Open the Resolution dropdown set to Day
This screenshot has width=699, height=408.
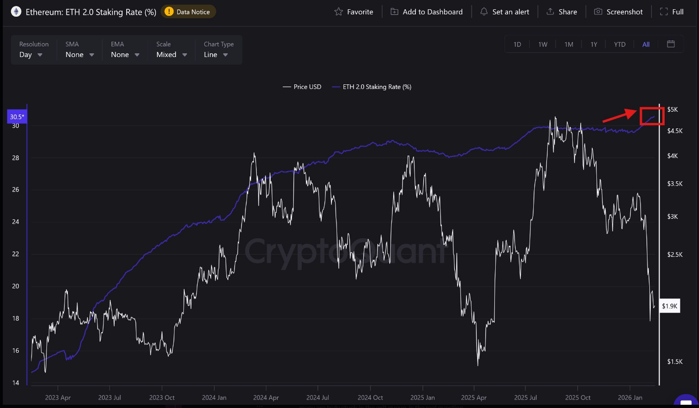30,54
